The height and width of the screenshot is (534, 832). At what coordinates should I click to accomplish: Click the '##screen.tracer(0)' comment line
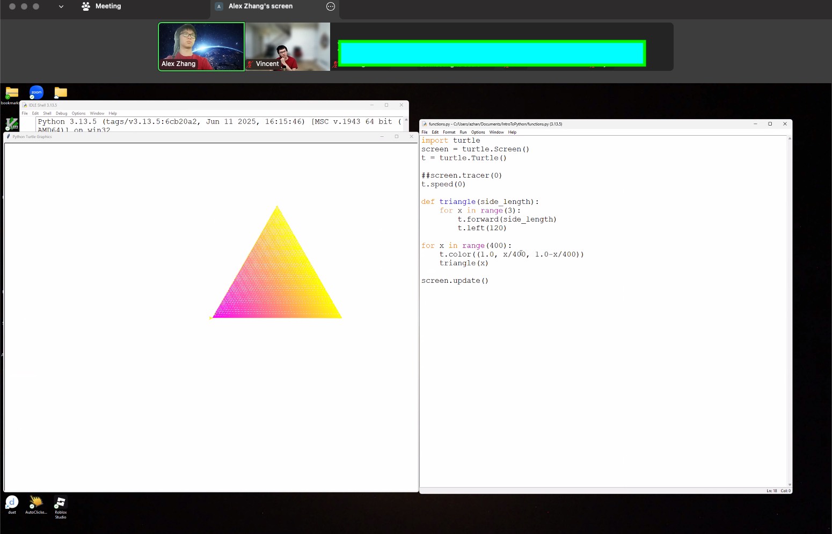[x=462, y=175]
